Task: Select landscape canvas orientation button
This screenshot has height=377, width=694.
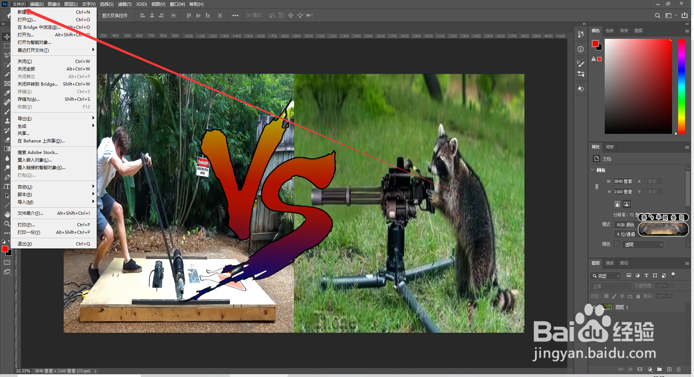Action: click(627, 204)
